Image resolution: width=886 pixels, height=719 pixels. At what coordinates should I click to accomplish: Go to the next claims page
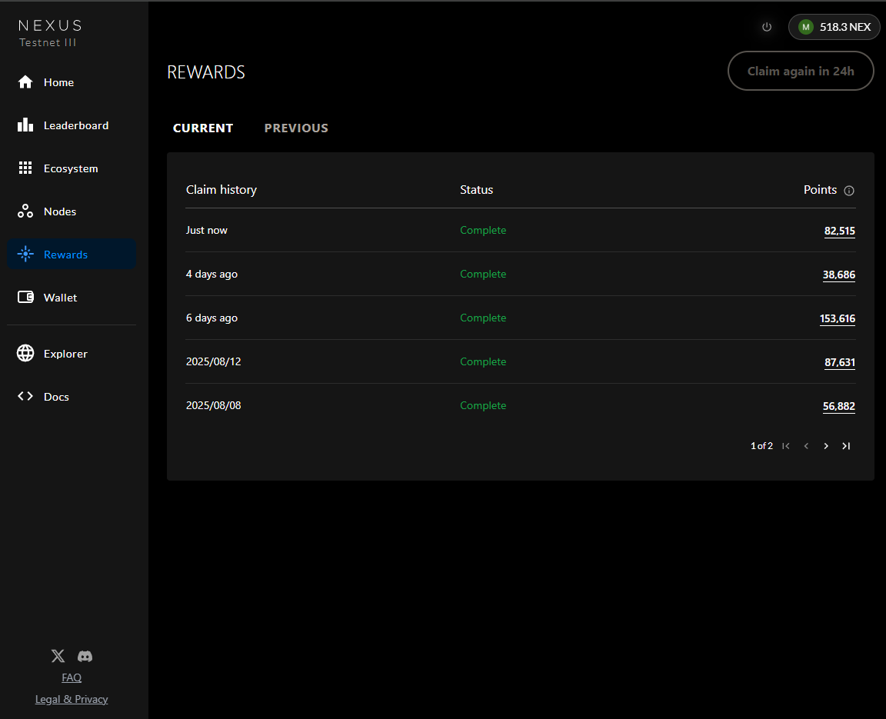(x=826, y=446)
